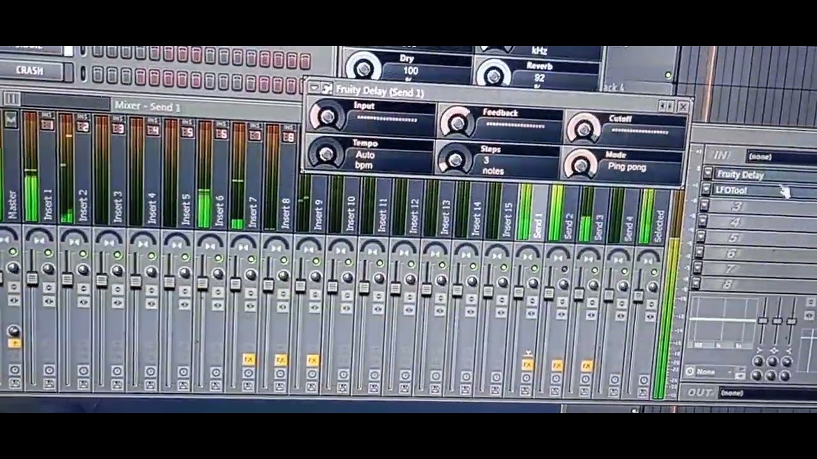Toggle the Selected track mute LED
Image resolution: width=817 pixels, height=459 pixels.
coord(655,272)
